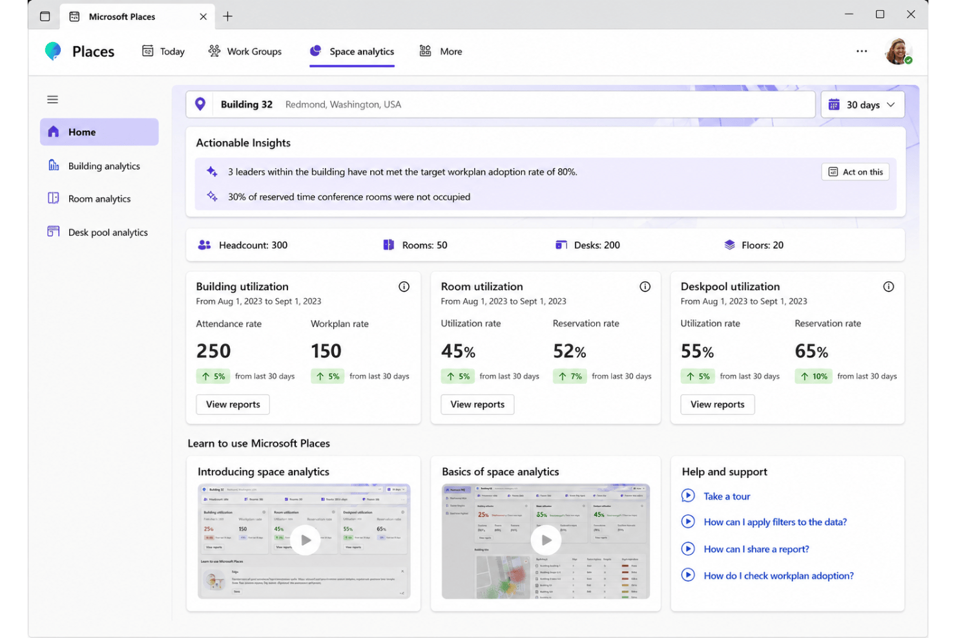Click the Workplan rate value 150
This screenshot has width=956, height=638.
point(326,351)
